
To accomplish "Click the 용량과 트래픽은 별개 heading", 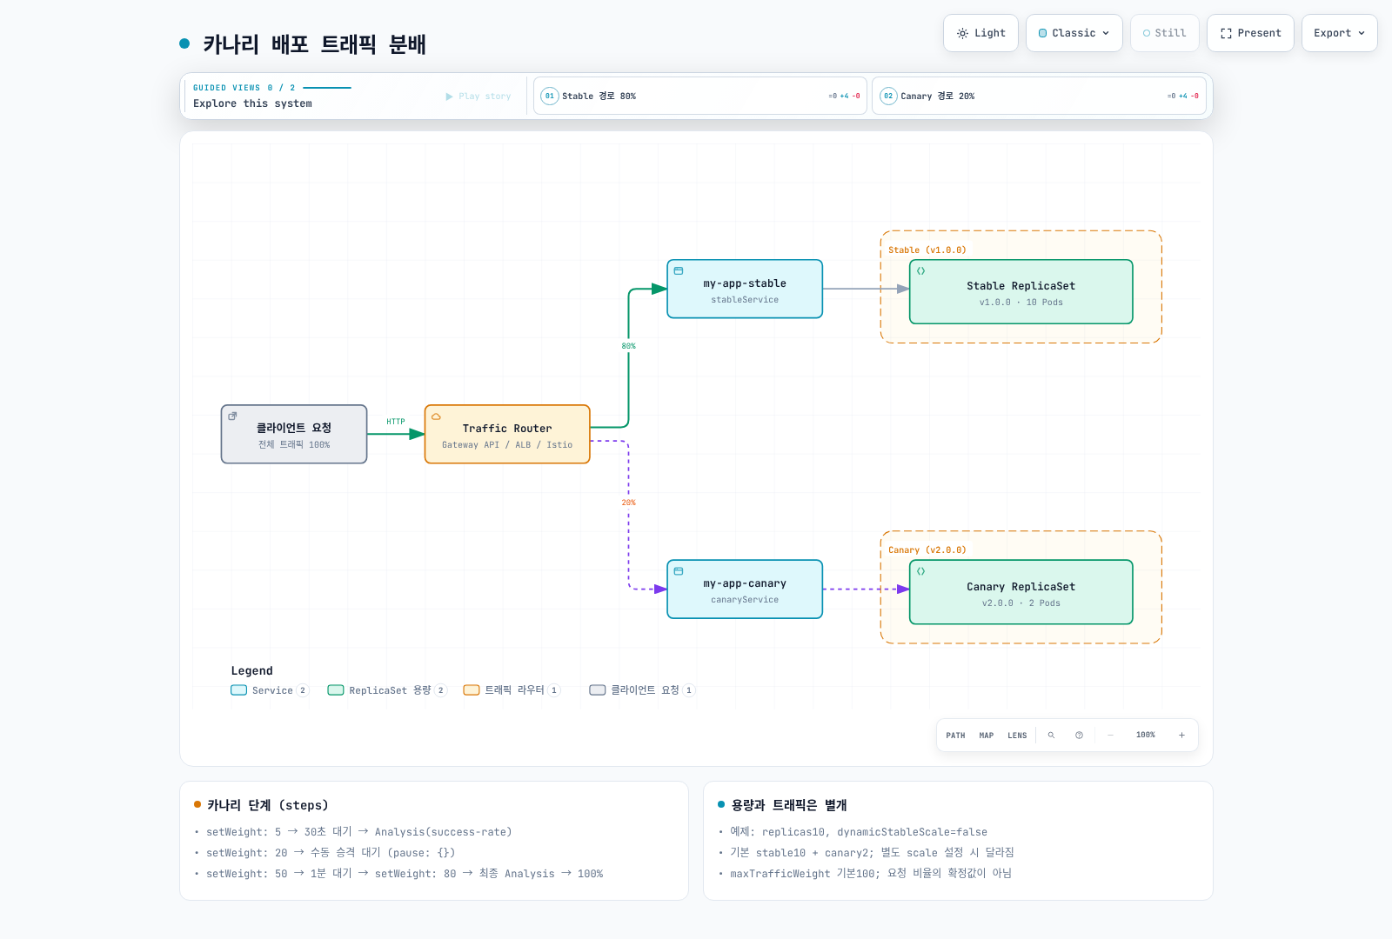I will (789, 805).
